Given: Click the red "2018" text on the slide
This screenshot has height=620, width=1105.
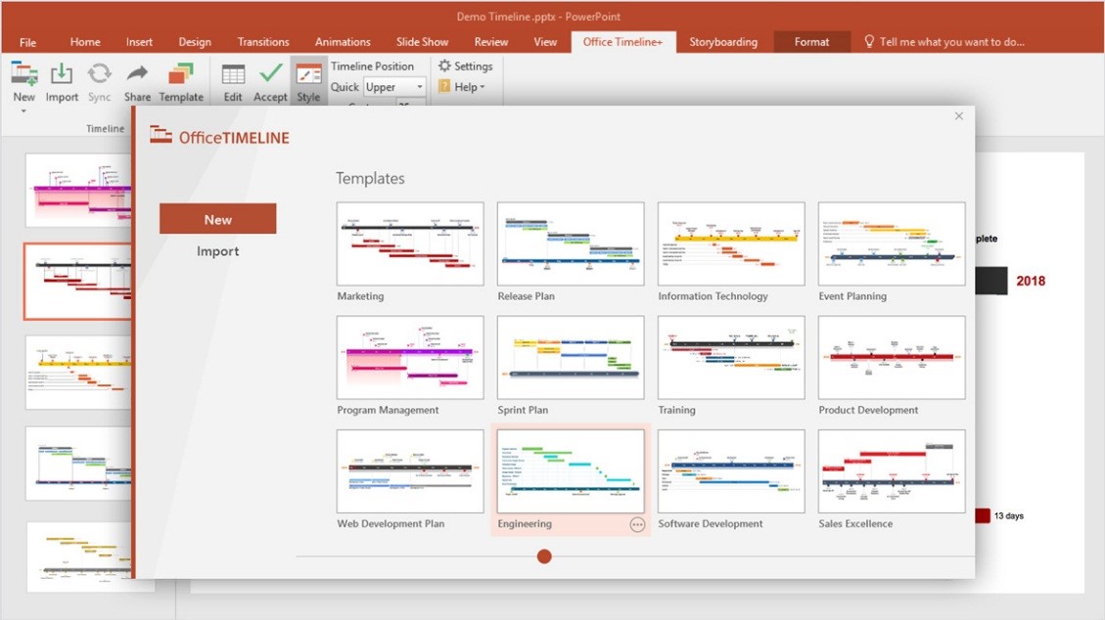Looking at the screenshot, I should 1031,281.
